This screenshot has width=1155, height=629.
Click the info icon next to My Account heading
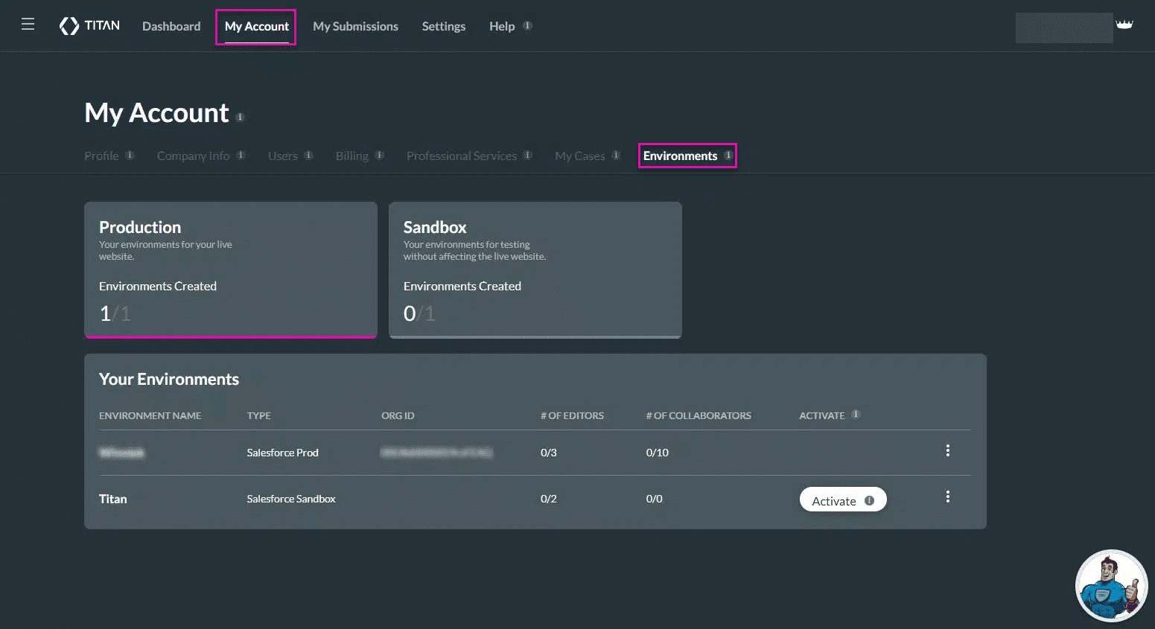click(240, 117)
